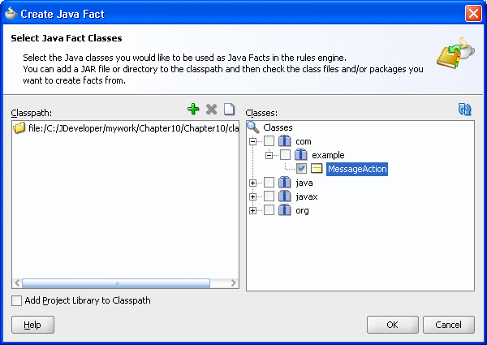Collapse the com tree node
Image resolution: width=487 pixels, height=345 pixels.
tap(252, 141)
